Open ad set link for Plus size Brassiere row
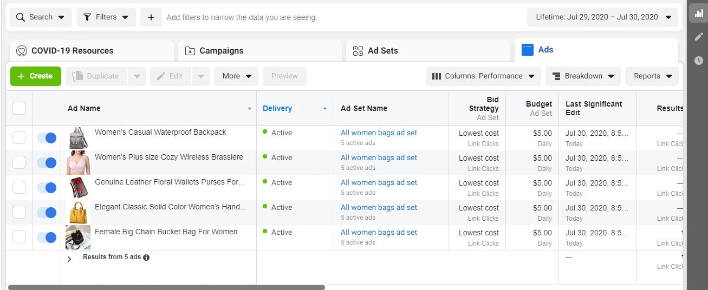Viewport: 708px width, 290px height. click(x=379, y=158)
